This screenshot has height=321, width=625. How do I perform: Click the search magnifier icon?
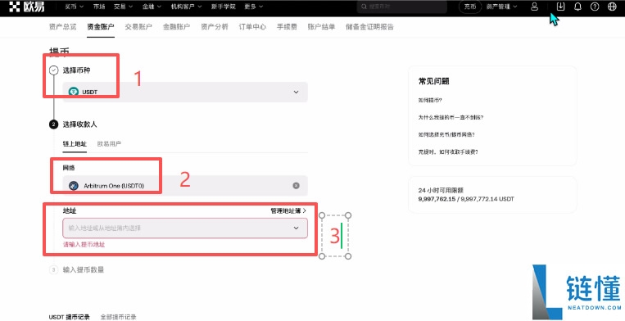coord(364,7)
